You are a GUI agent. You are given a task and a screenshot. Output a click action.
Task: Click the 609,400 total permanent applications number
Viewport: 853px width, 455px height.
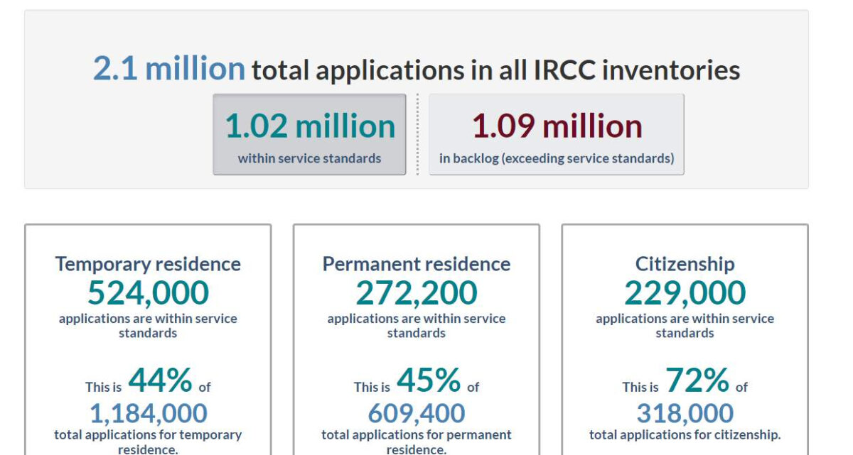click(x=417, y=413)
